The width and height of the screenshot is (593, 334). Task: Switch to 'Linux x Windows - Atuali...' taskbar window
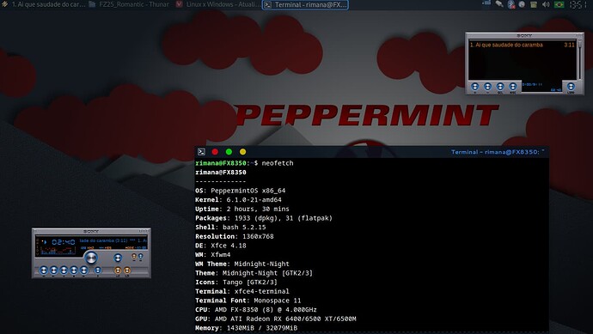[x=218, y=4]
